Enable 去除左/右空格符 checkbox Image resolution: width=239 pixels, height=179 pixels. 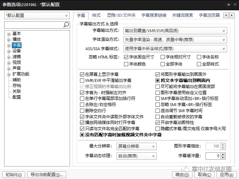pos(82,104)
